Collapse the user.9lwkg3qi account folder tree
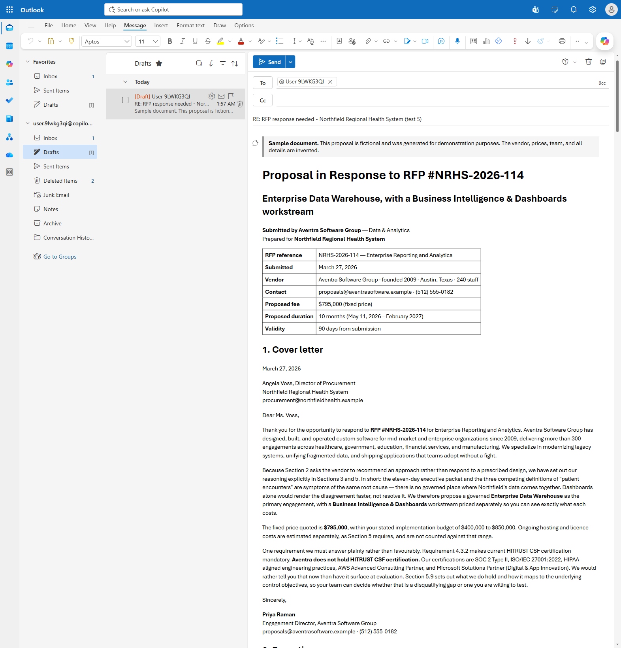The width and height of the screenshot is (621, 648). [x=28, y=123]
